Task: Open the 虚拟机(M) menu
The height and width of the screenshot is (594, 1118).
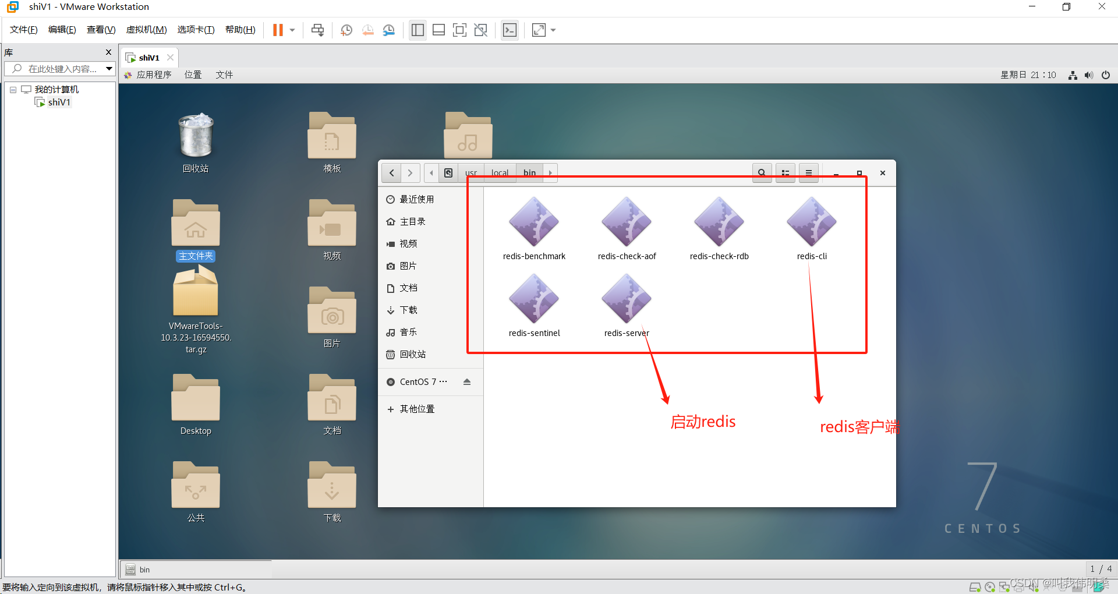Action: coord(147,30)
